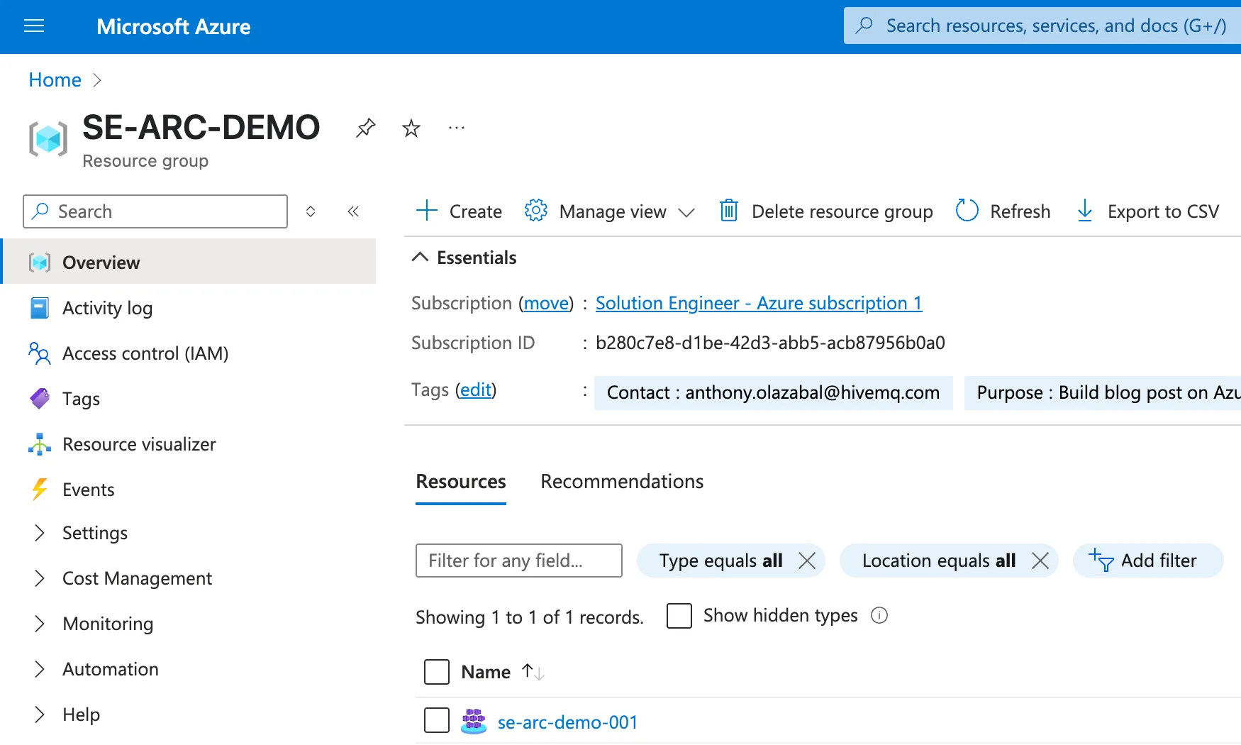Check the se-arc-demo-001 row checkbox
Viewport: 1241px width, 745px height.
point(437,720)
